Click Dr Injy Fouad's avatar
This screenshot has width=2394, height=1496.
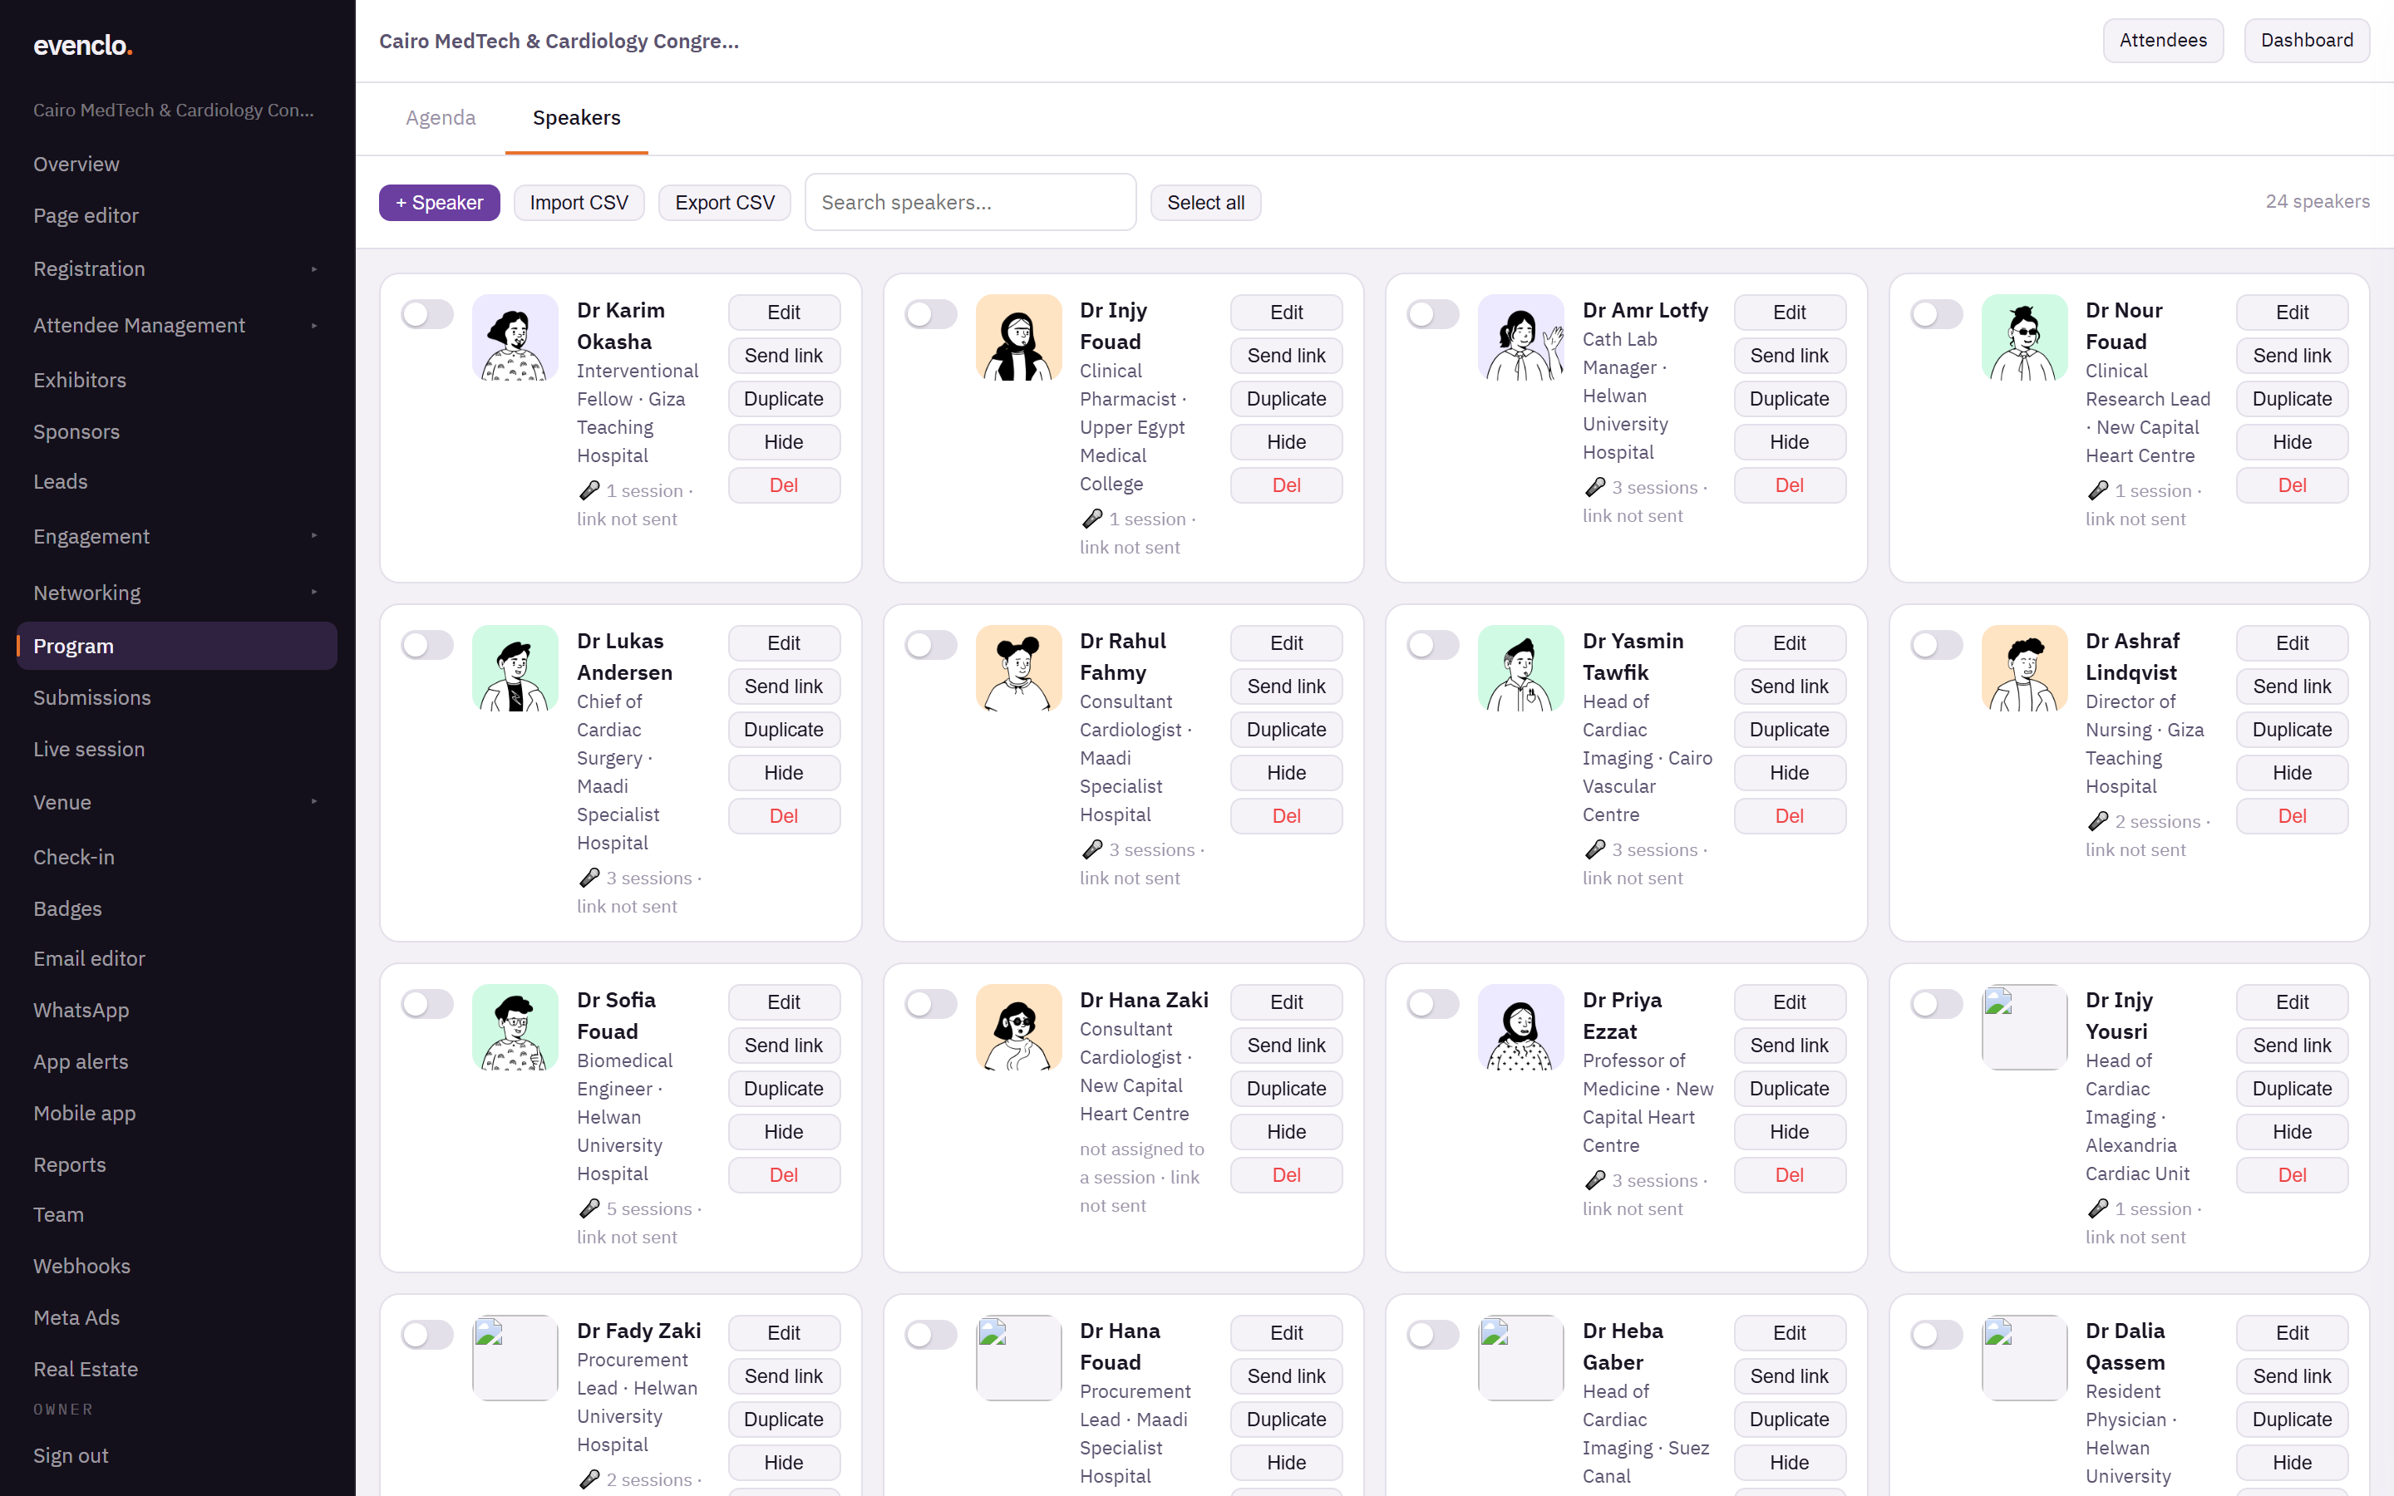pyautogui.click(x=1018, y=337)
